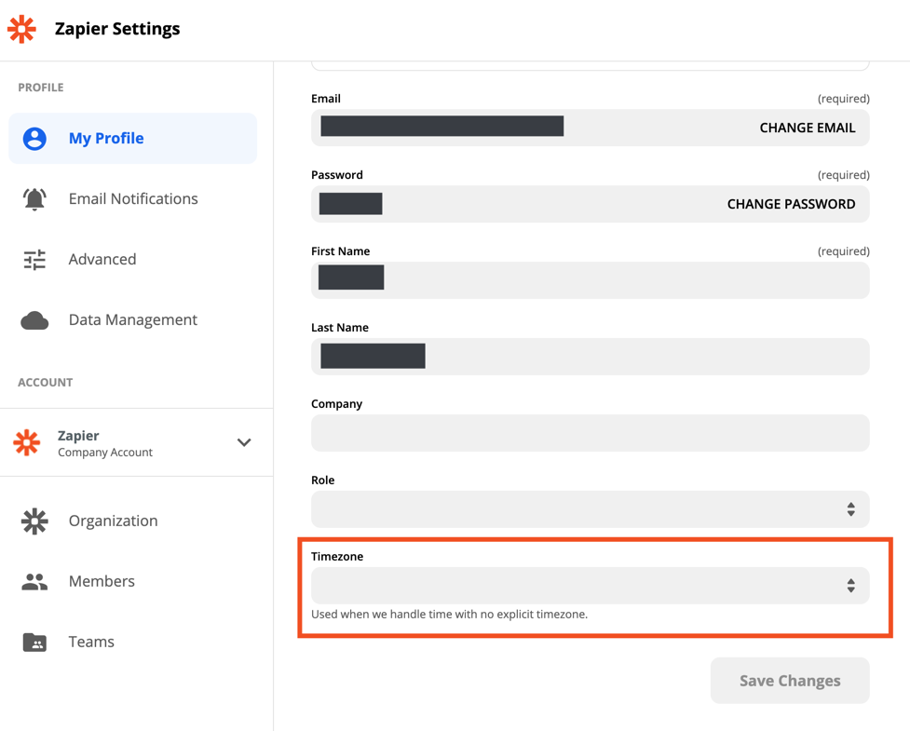Click the Save Changes button
The height and width of the screenshot is (731, 910).
789,681
